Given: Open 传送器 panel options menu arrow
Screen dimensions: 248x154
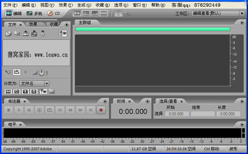Looking at the screenshot, I should tap(105, 101).
